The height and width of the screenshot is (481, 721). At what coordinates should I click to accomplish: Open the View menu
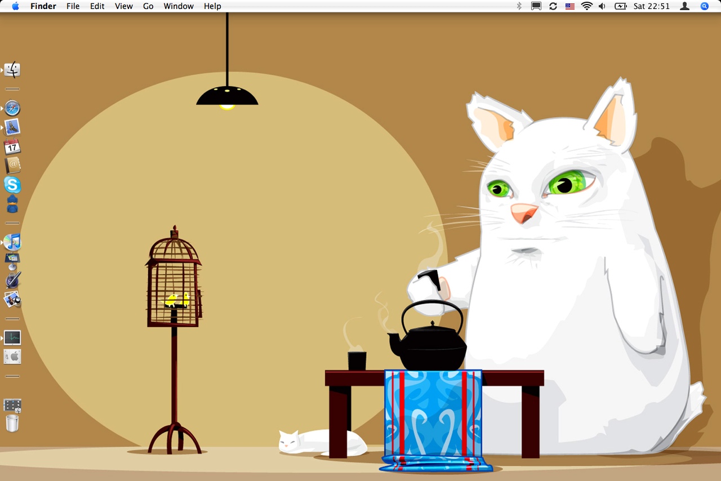124,6
